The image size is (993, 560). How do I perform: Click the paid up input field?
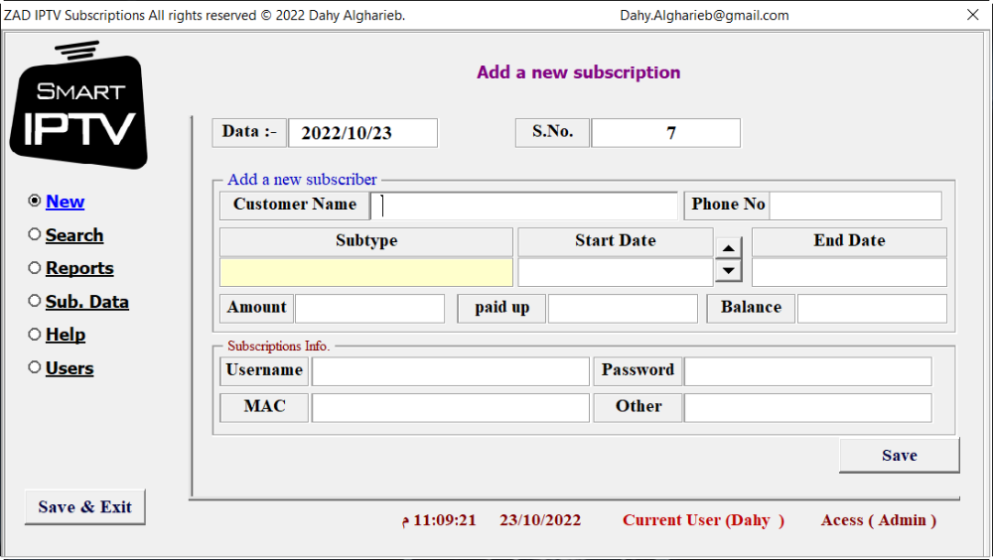623,309
